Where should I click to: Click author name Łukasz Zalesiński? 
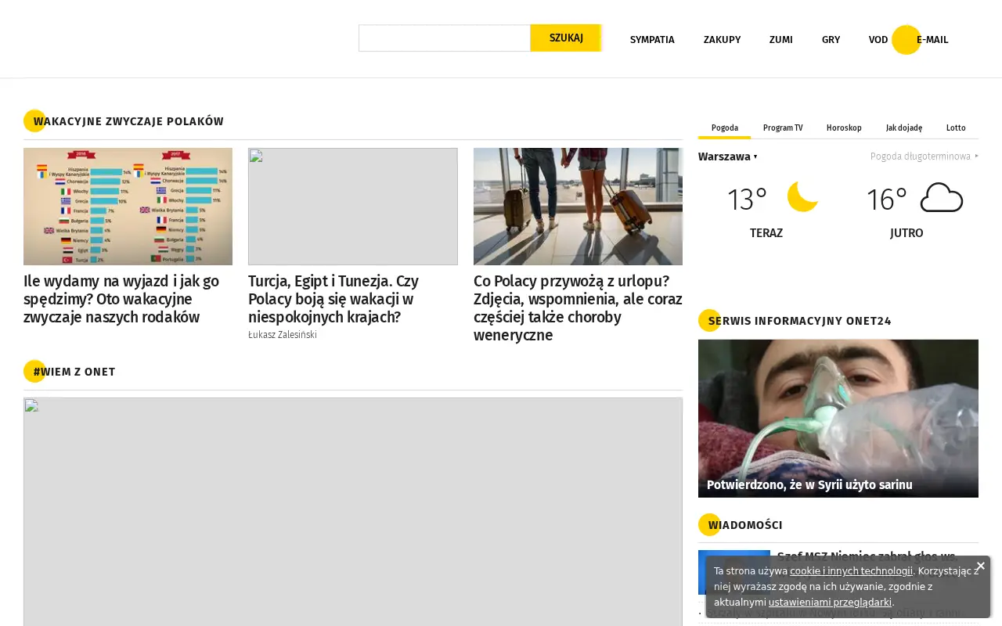pos(283,335)
